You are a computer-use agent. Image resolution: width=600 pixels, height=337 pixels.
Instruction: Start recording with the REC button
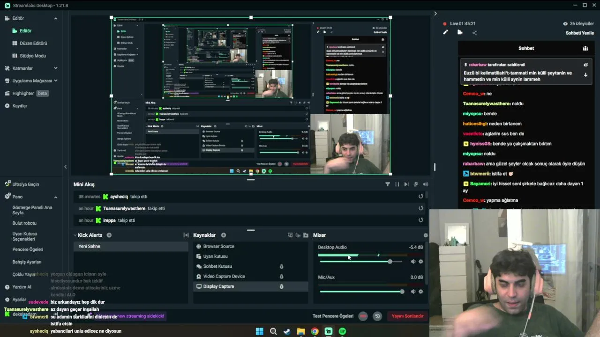tap(363, 316)
